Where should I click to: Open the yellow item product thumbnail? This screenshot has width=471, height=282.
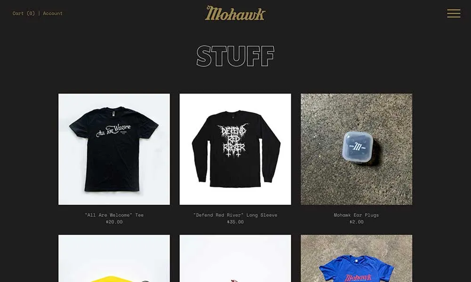pos(114,258)
